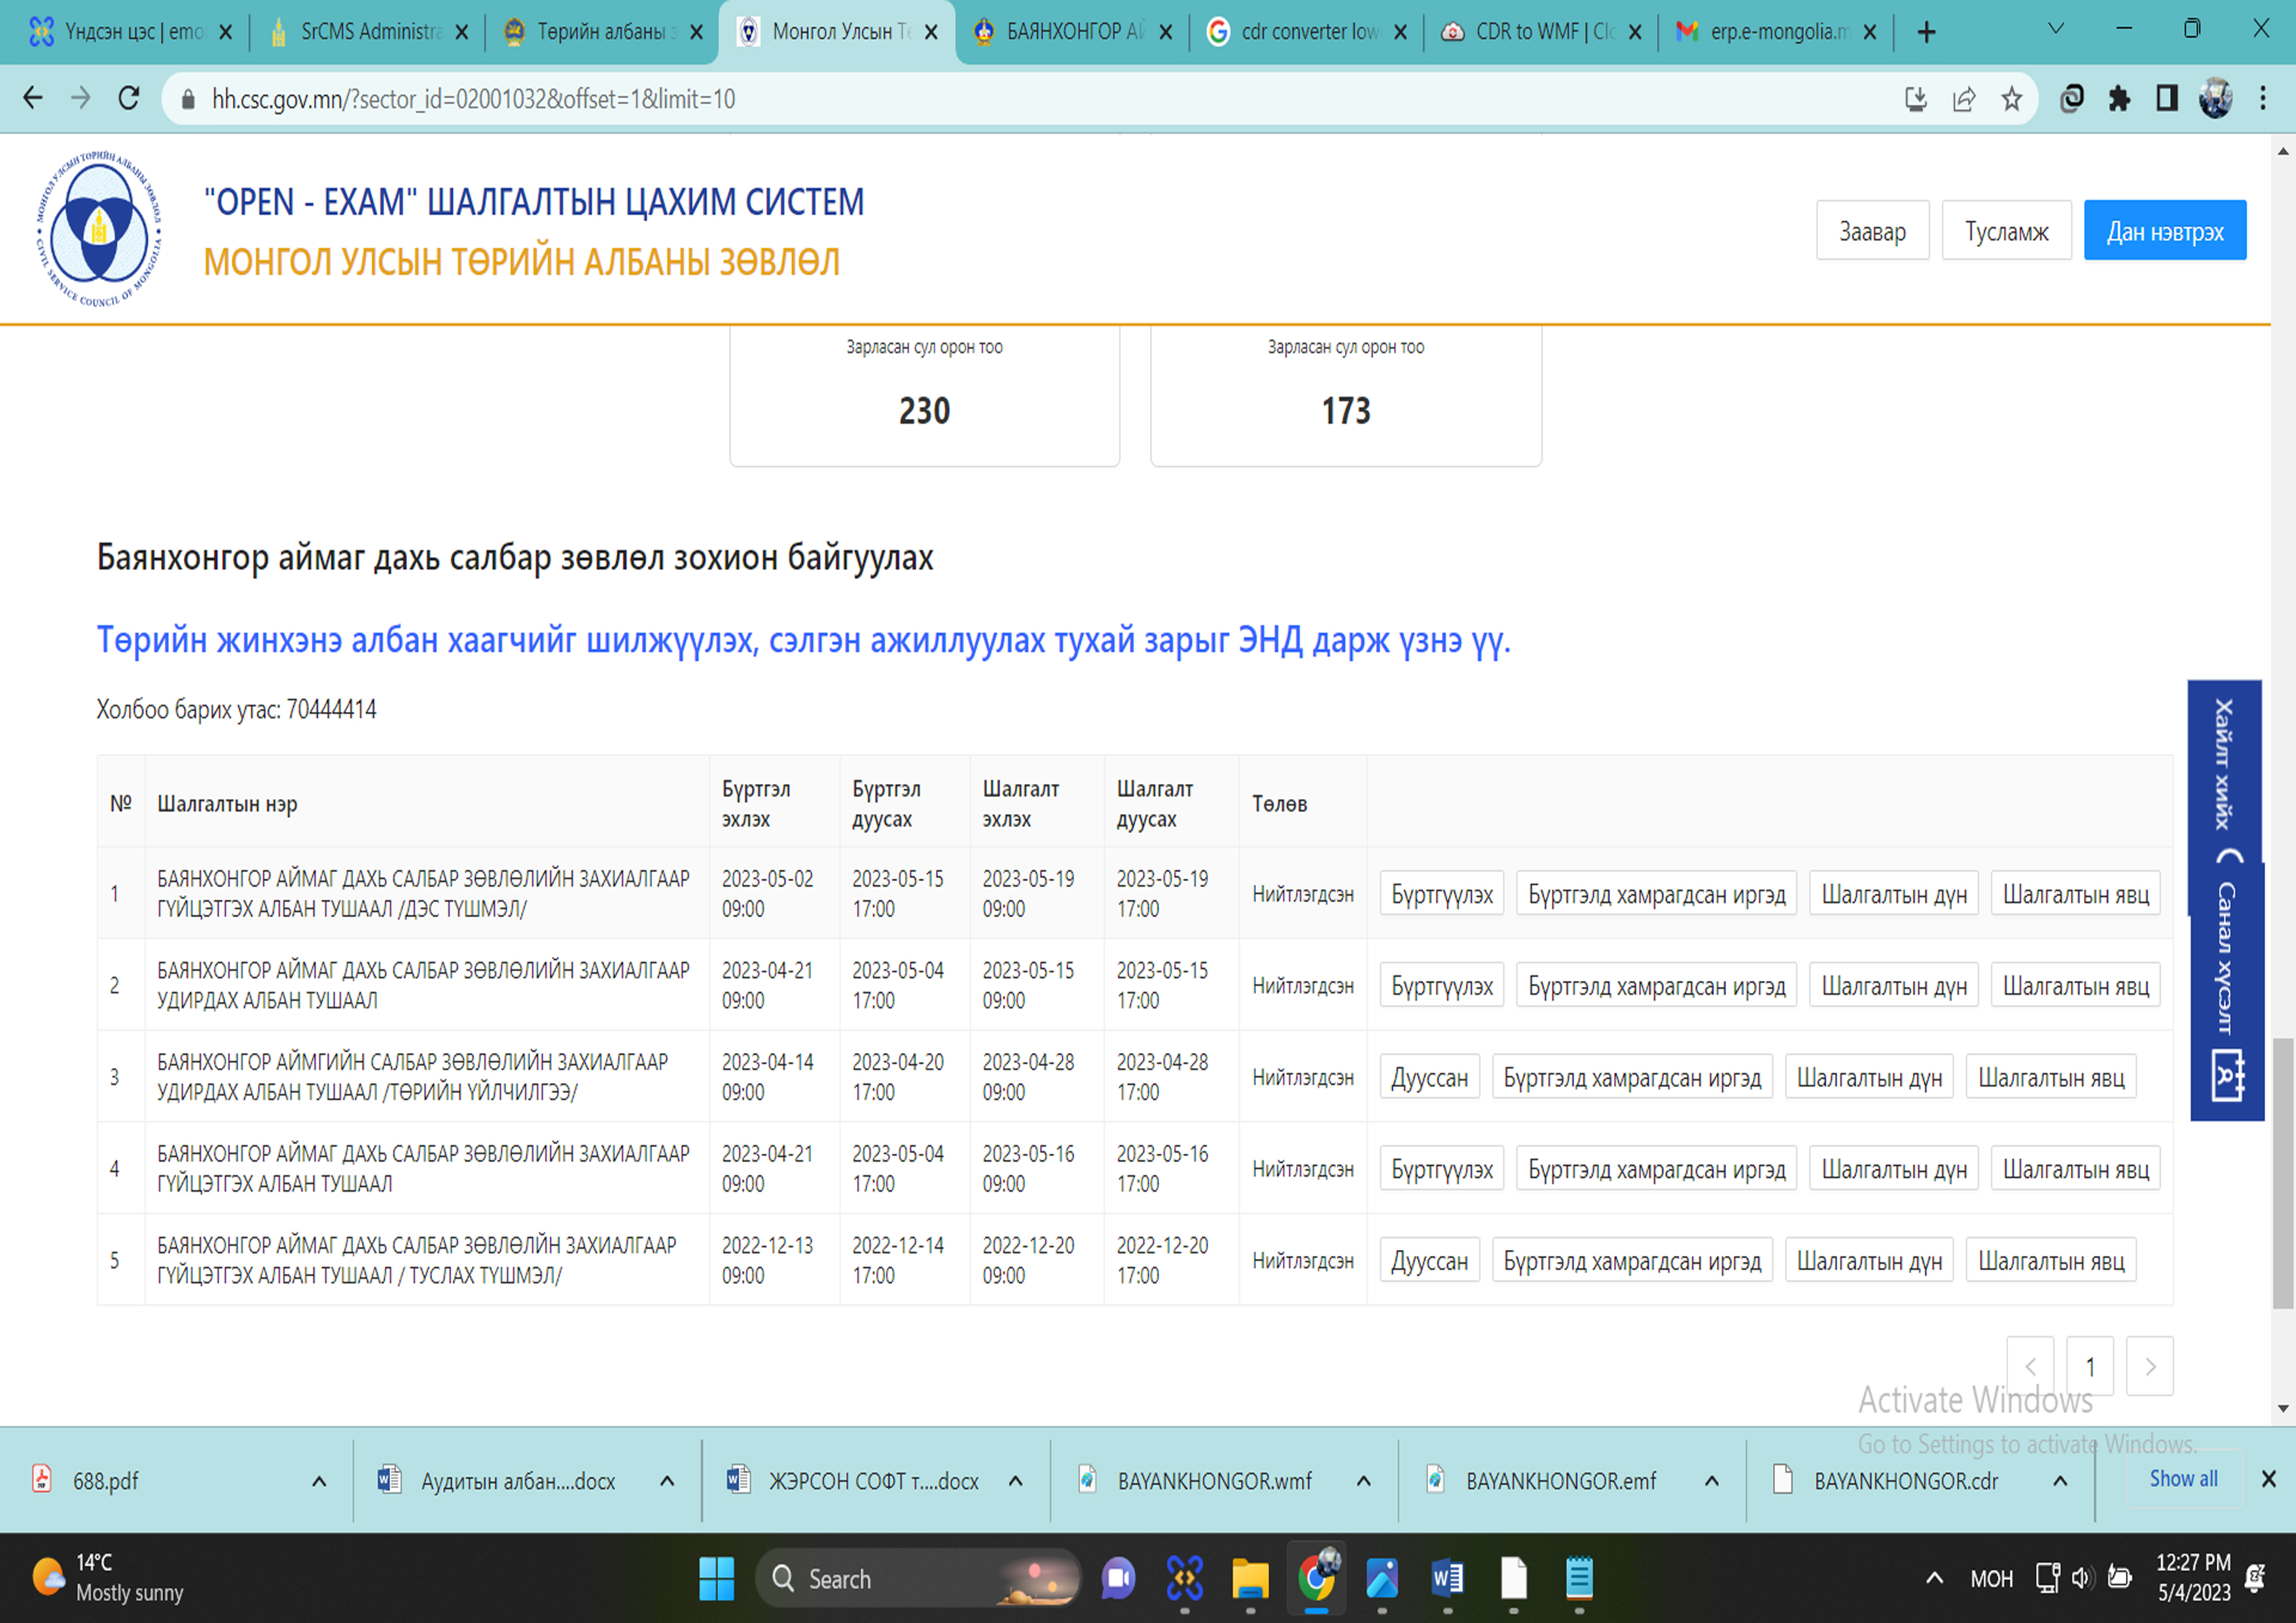Click the install app icon in address bar

1916,98
